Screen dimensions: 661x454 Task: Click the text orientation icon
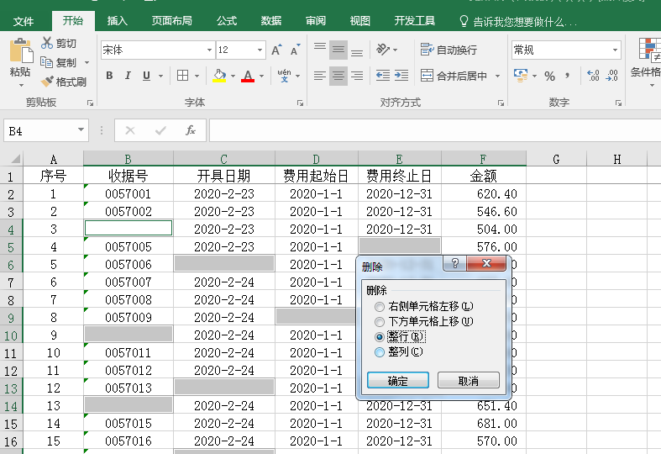(x=383, y=50)
